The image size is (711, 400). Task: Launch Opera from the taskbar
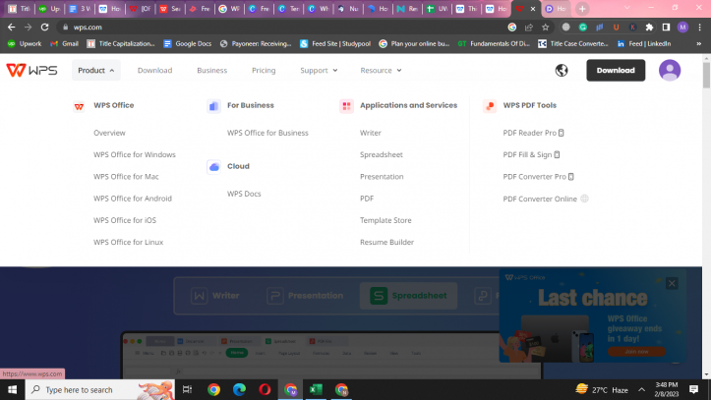(265, 389)
